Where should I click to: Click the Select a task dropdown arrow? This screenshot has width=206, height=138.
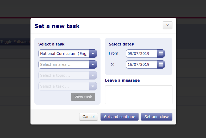click(93, 86)
